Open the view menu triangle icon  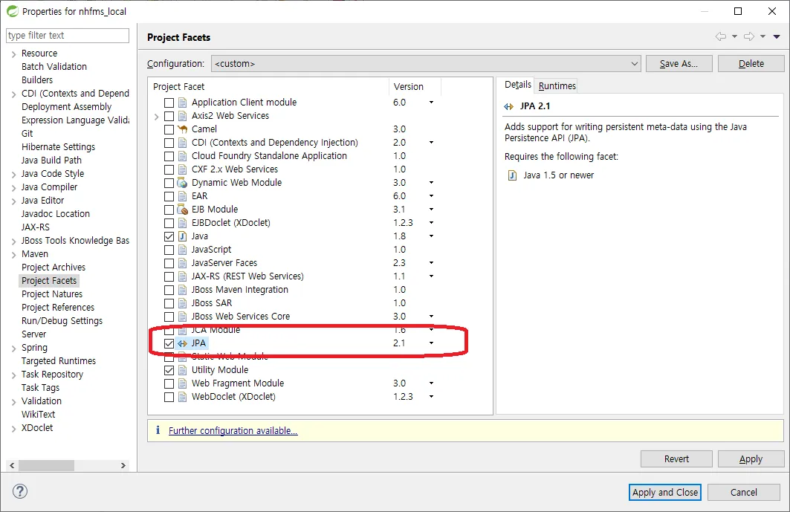click(777, 36)
